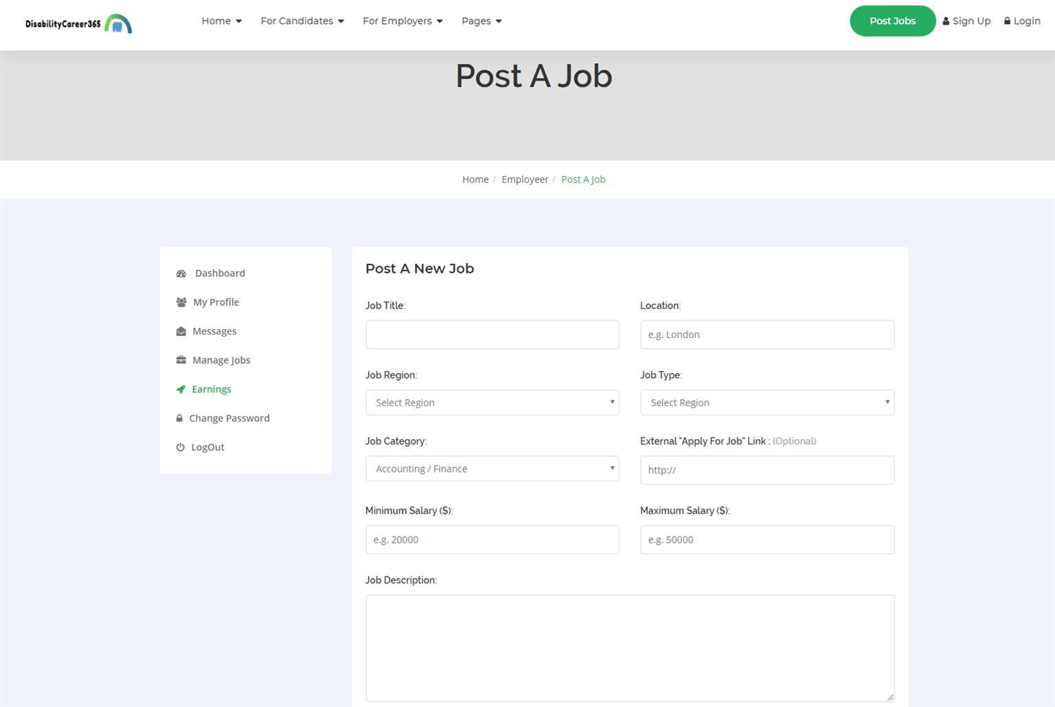Click the Manage Jobs briefcase icon
This screenshot has width=1055, height=707.
coord(181,360)
